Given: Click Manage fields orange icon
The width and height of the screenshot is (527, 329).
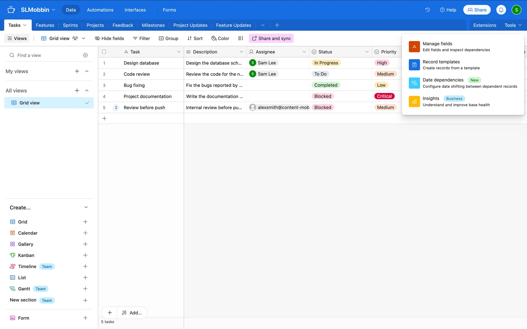Looking at the screenshot, I should (x=414, y=47).
